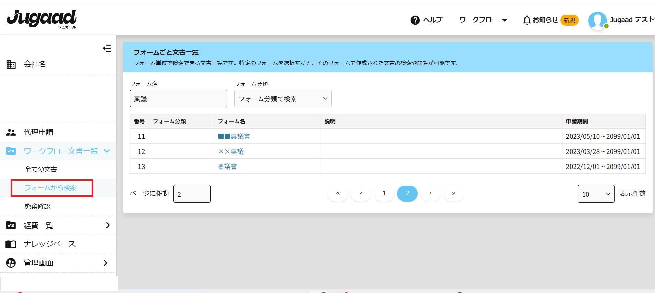
Task: Open the ××稟議 form link
Action: tap(231, 151)
